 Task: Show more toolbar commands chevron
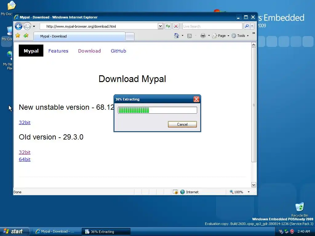(254, 33)
